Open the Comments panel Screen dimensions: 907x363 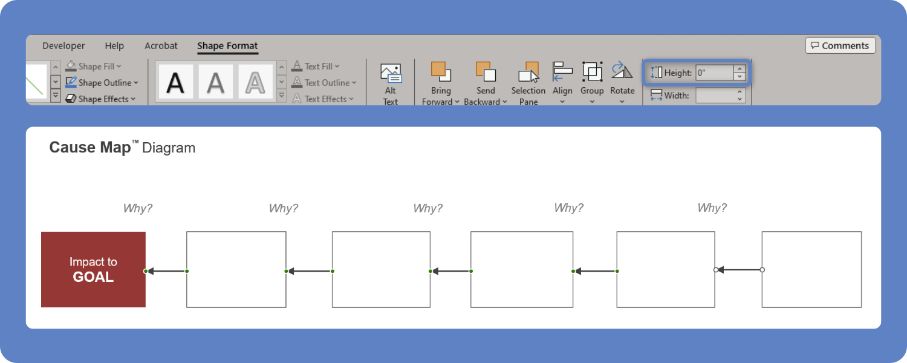click(840, 45)
